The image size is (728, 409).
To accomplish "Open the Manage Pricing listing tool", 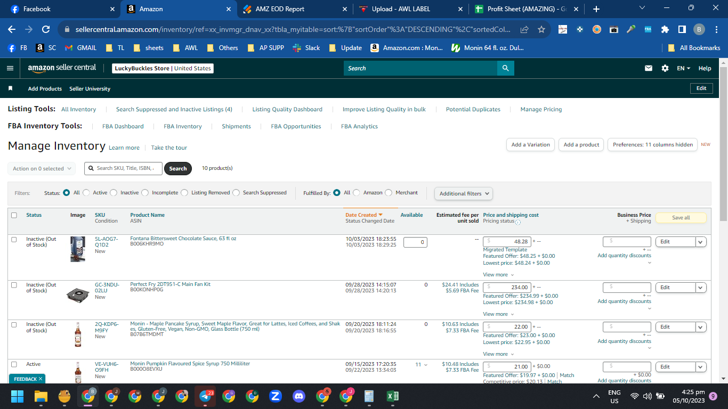I will (541, 109).
